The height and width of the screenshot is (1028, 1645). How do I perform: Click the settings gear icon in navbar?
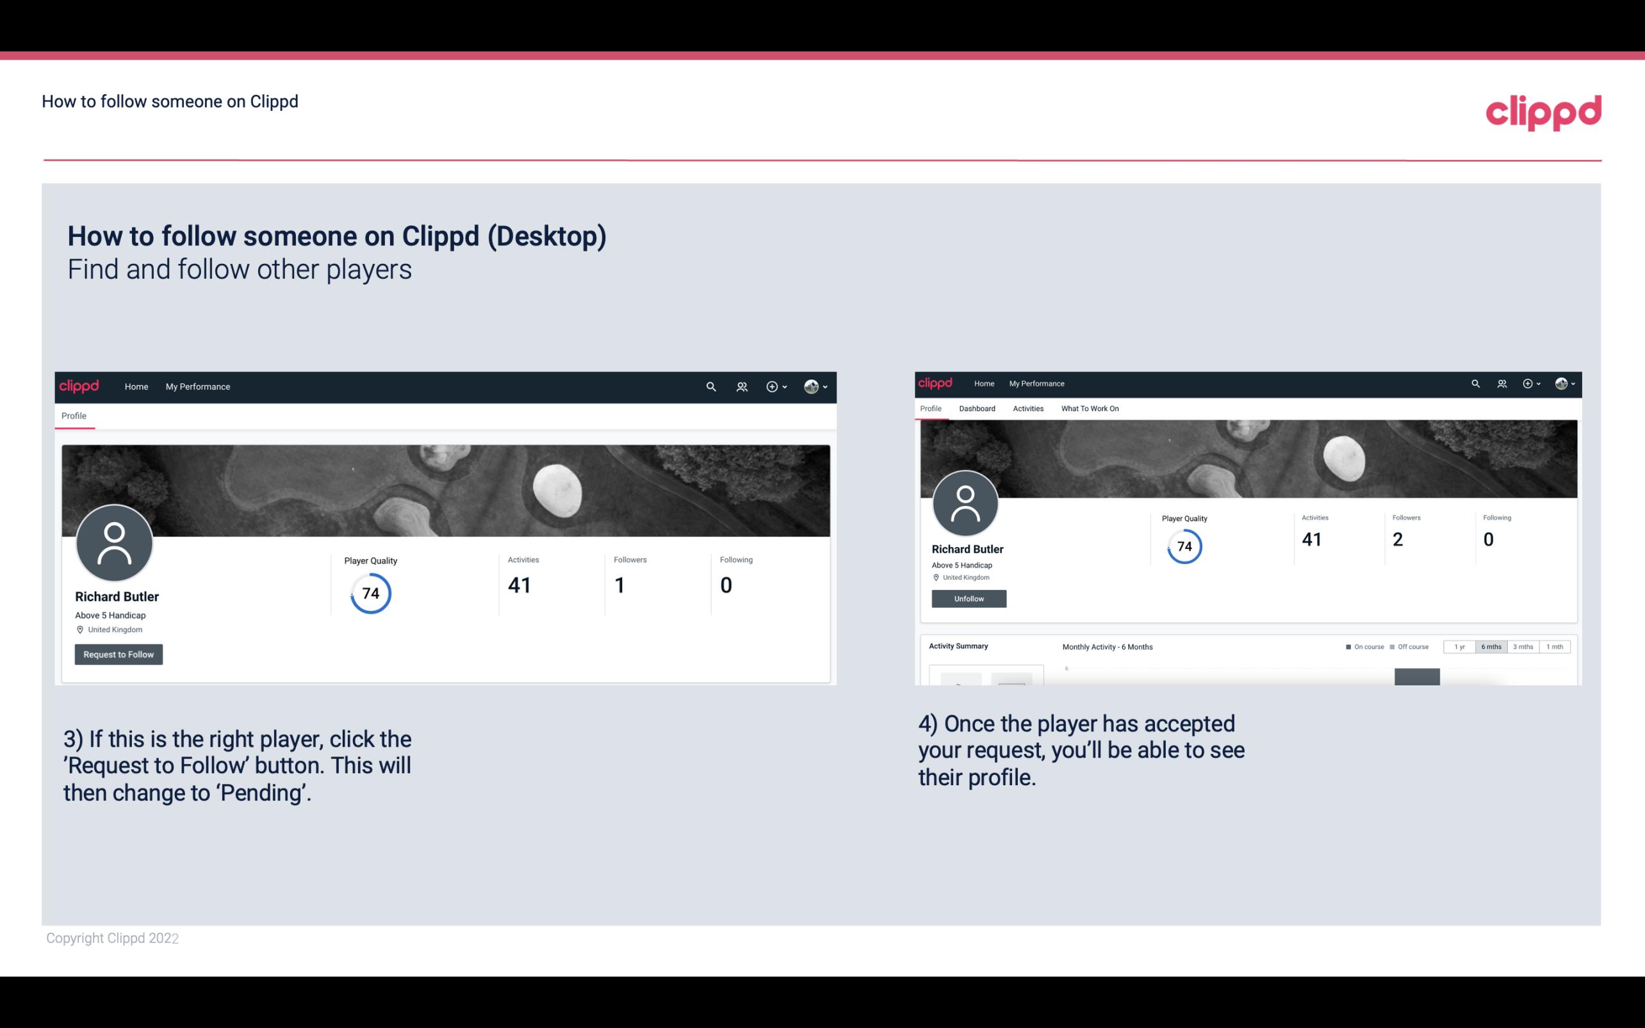772,386
